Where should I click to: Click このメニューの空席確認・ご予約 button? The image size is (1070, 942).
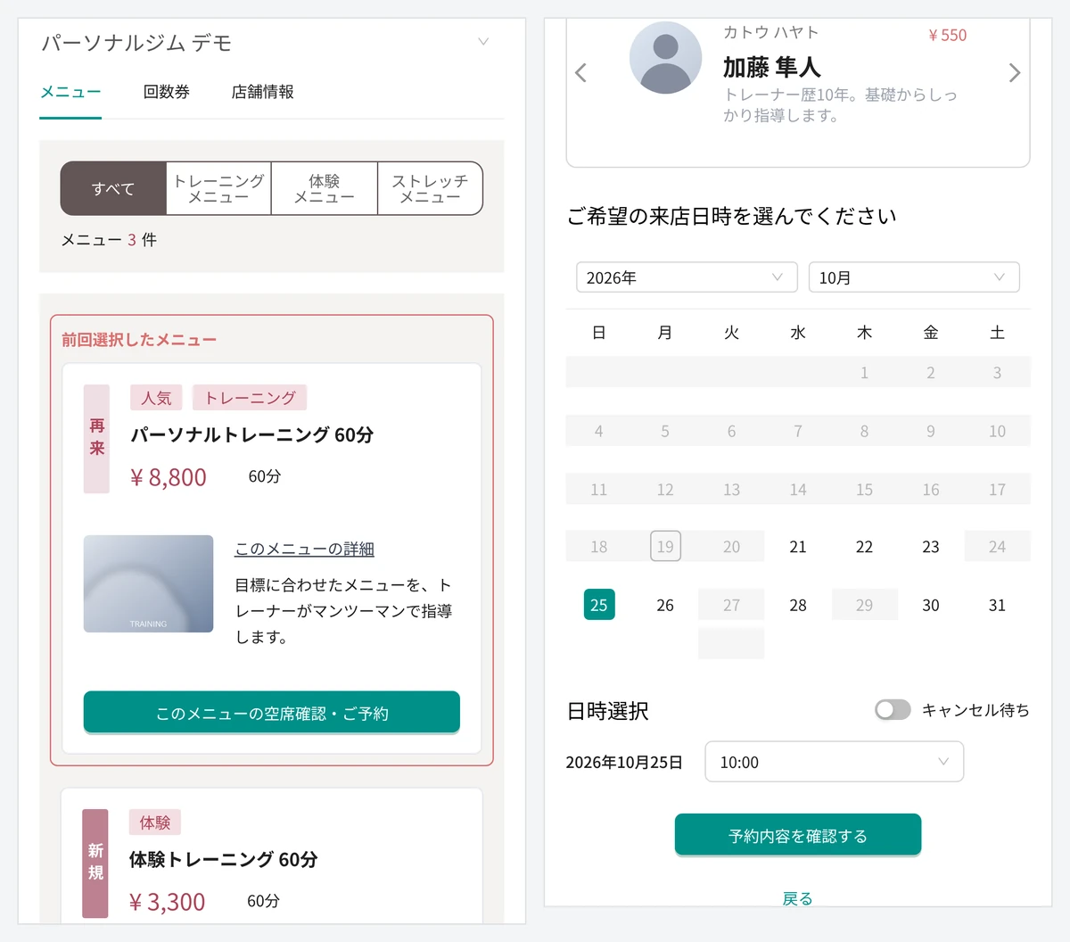[x=272, y=713]
